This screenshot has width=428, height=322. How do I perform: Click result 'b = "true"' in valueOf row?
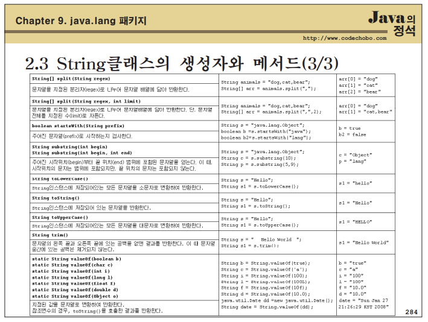(x=353, y=263)
